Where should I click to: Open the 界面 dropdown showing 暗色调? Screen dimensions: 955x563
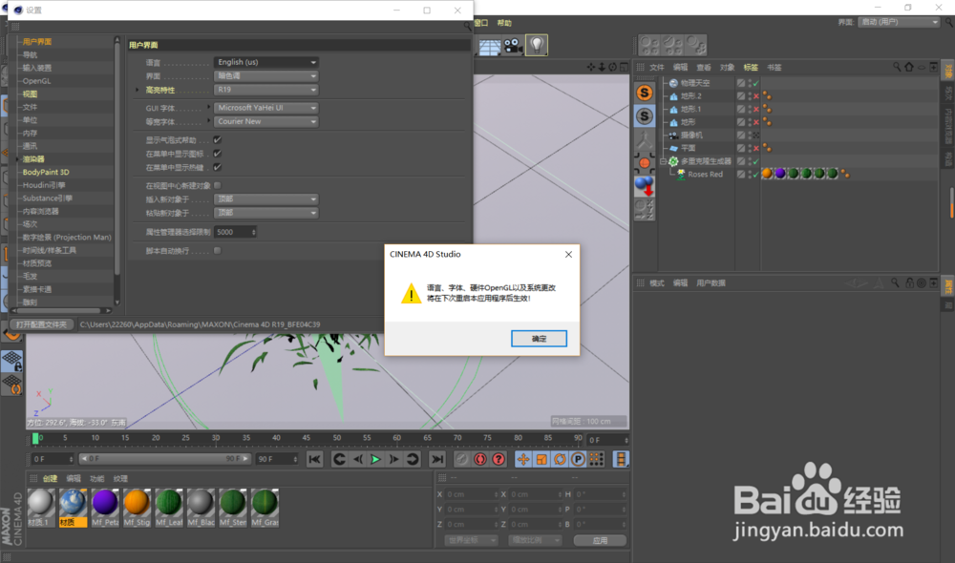266,76
